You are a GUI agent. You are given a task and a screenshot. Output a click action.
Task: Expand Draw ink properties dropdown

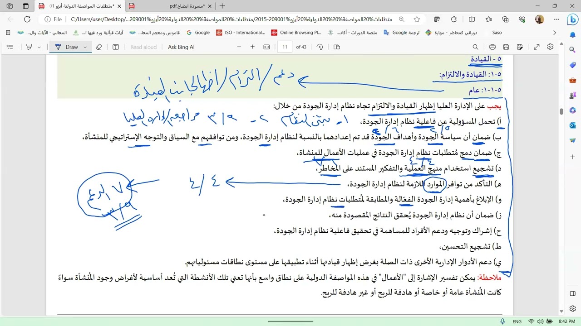pos(85,47)
